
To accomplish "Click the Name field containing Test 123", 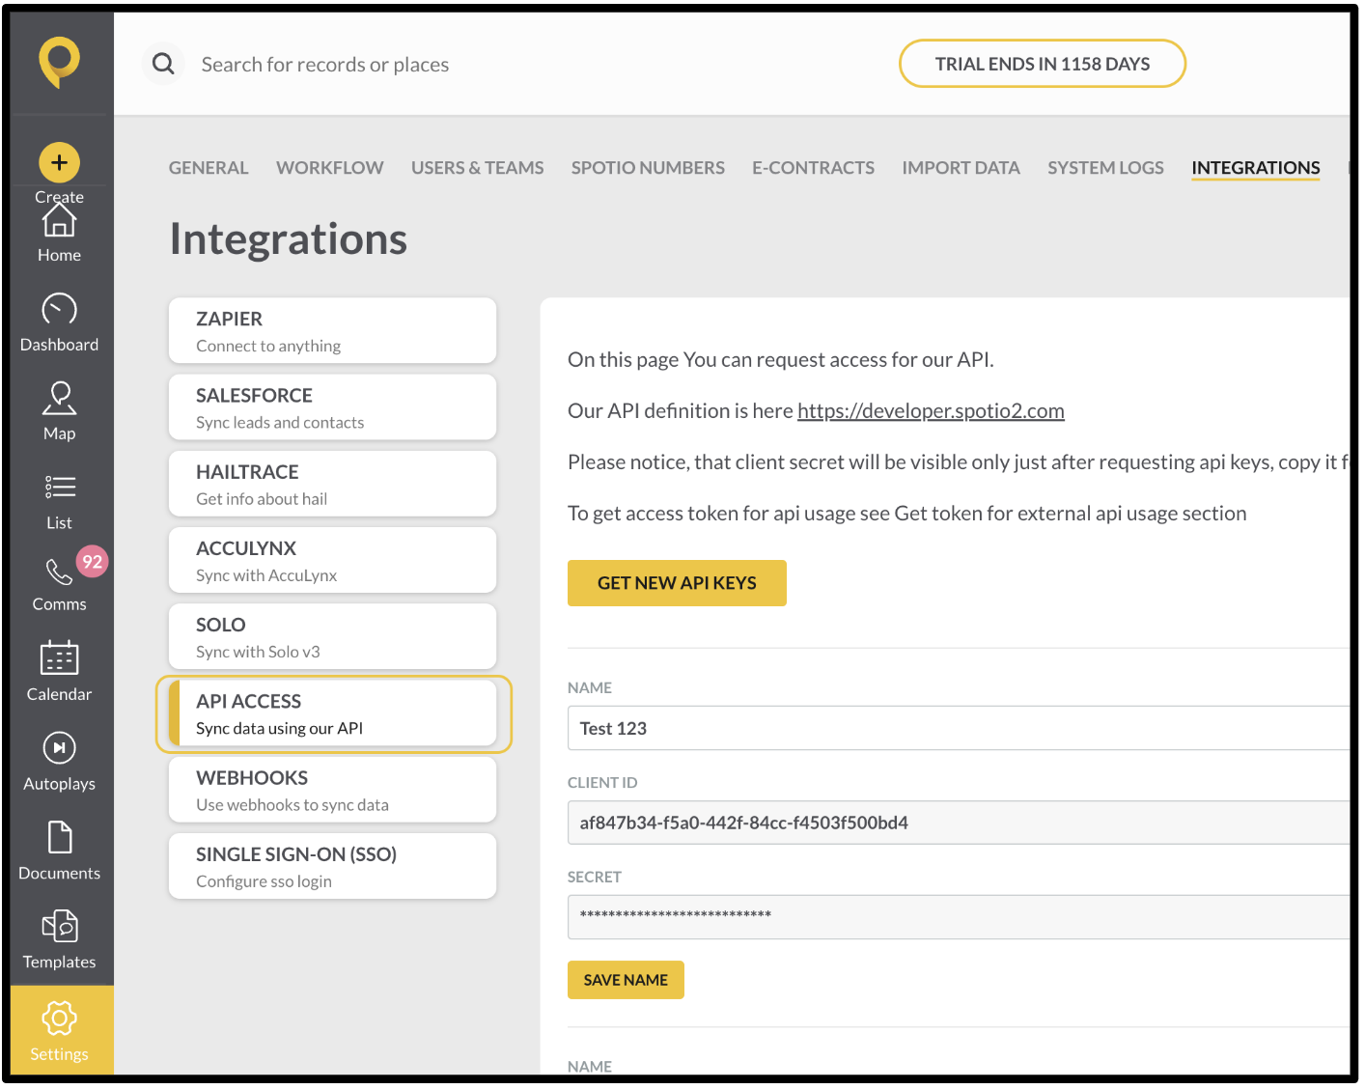I will (958, 728).
